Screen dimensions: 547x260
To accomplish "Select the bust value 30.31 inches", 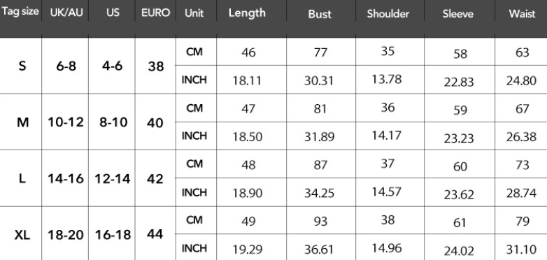I will point(318,81).
